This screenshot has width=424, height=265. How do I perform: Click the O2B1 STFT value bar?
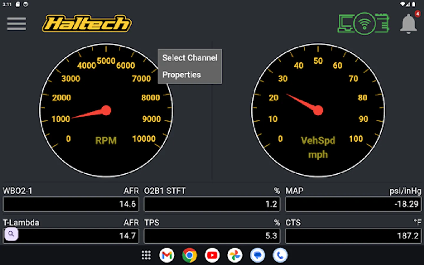(212, 204)
